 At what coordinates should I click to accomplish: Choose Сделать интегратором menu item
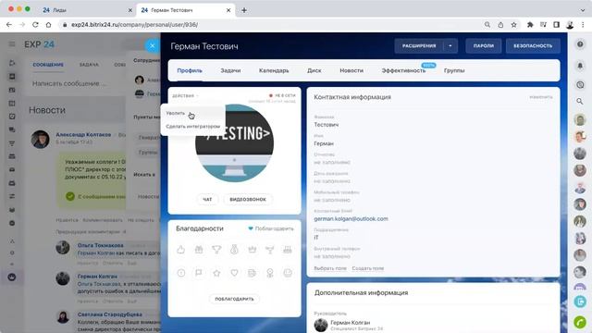tap(193, 127)
